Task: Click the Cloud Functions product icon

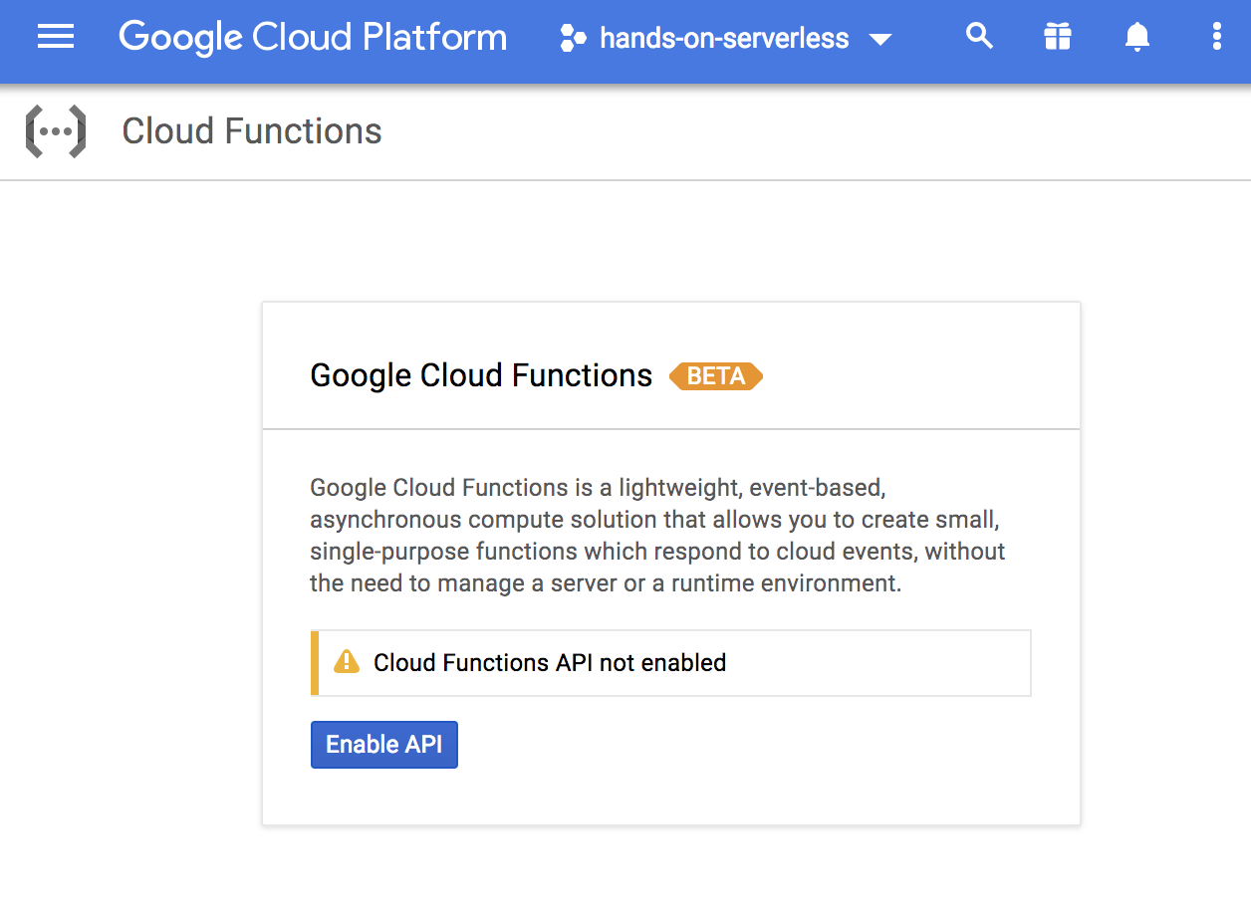Action: coord(56,131)
